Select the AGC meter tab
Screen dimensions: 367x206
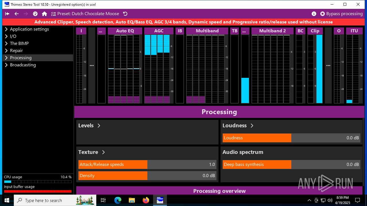click(159, 31)
